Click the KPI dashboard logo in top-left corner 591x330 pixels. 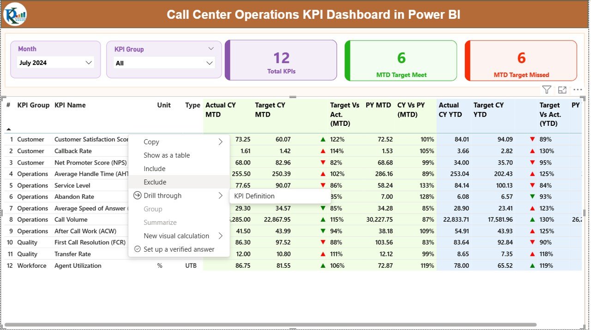15,14
